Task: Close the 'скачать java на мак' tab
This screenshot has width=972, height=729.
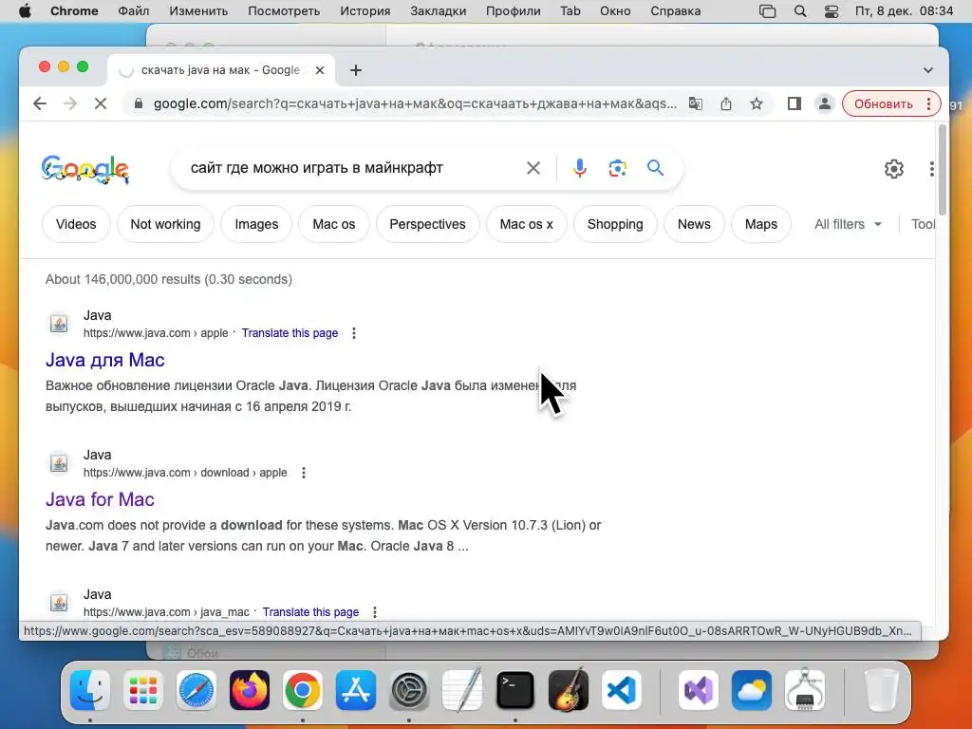Action: click(x=320, y=70)
